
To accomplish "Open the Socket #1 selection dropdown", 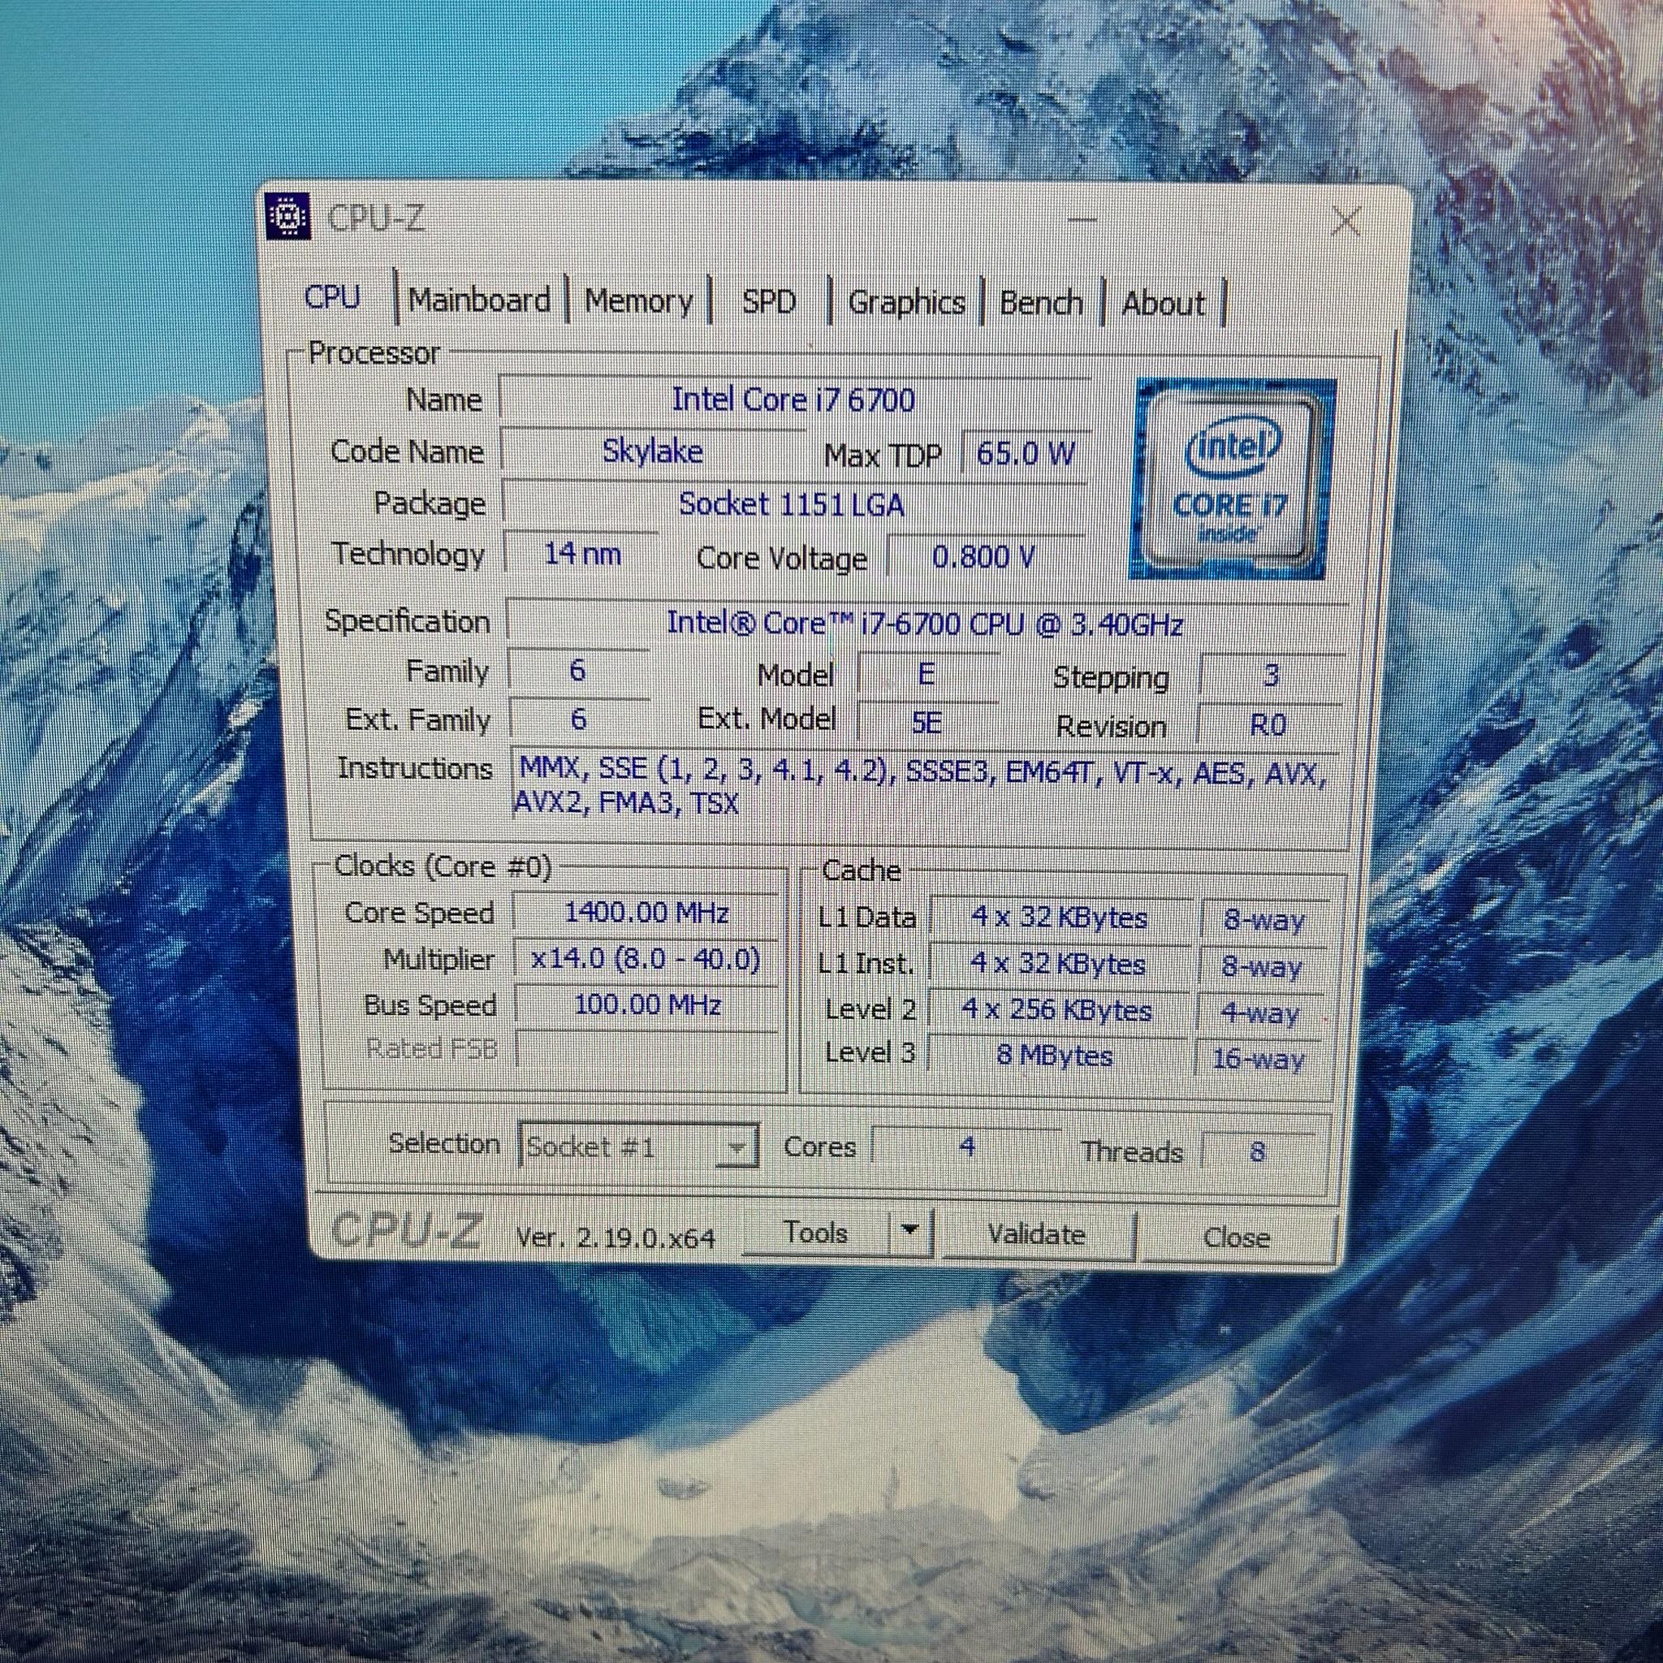I will [639, 1147].
